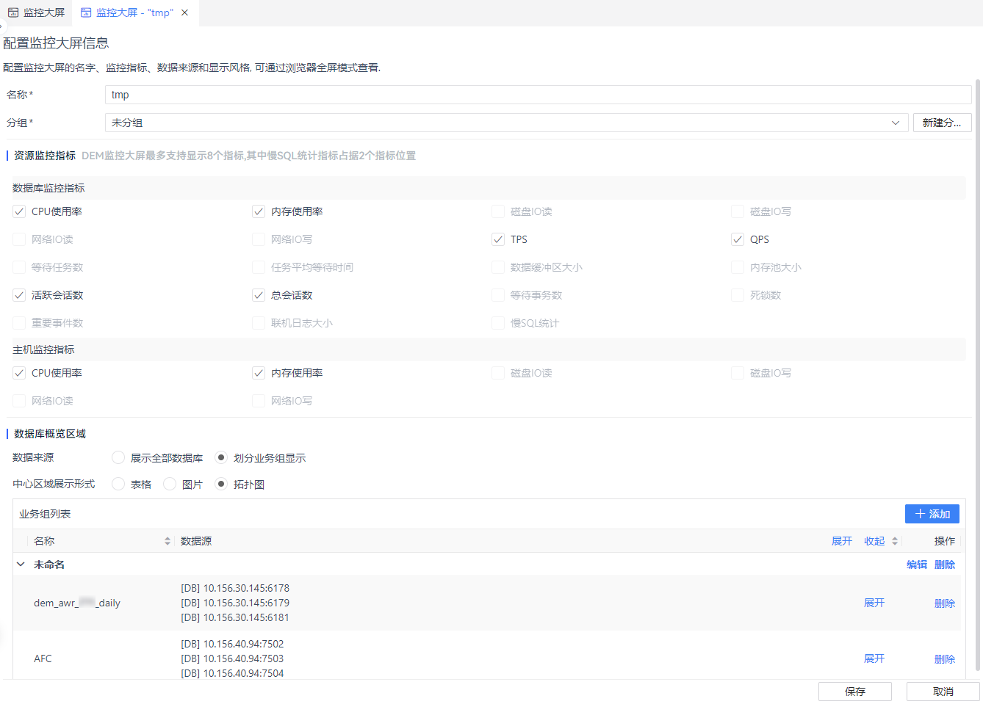The width and height of the screenshot is (983, 704).
Task: Open the 分组 dropdown
Action: click(507, 123)
